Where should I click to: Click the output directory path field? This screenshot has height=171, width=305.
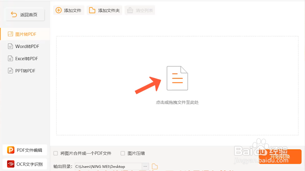(108, 166)
